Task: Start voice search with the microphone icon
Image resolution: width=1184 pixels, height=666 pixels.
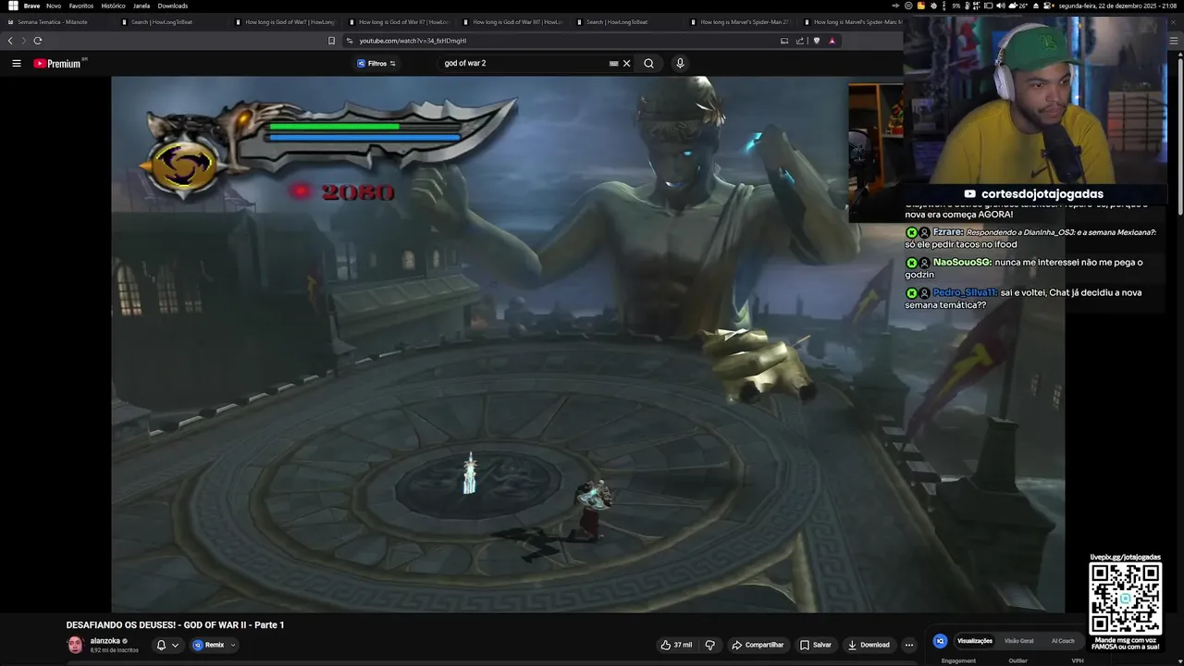Action: coord(680,64)
